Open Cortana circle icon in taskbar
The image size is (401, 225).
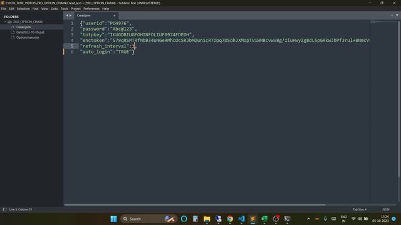pyautogui.click(x=184, y=219)
